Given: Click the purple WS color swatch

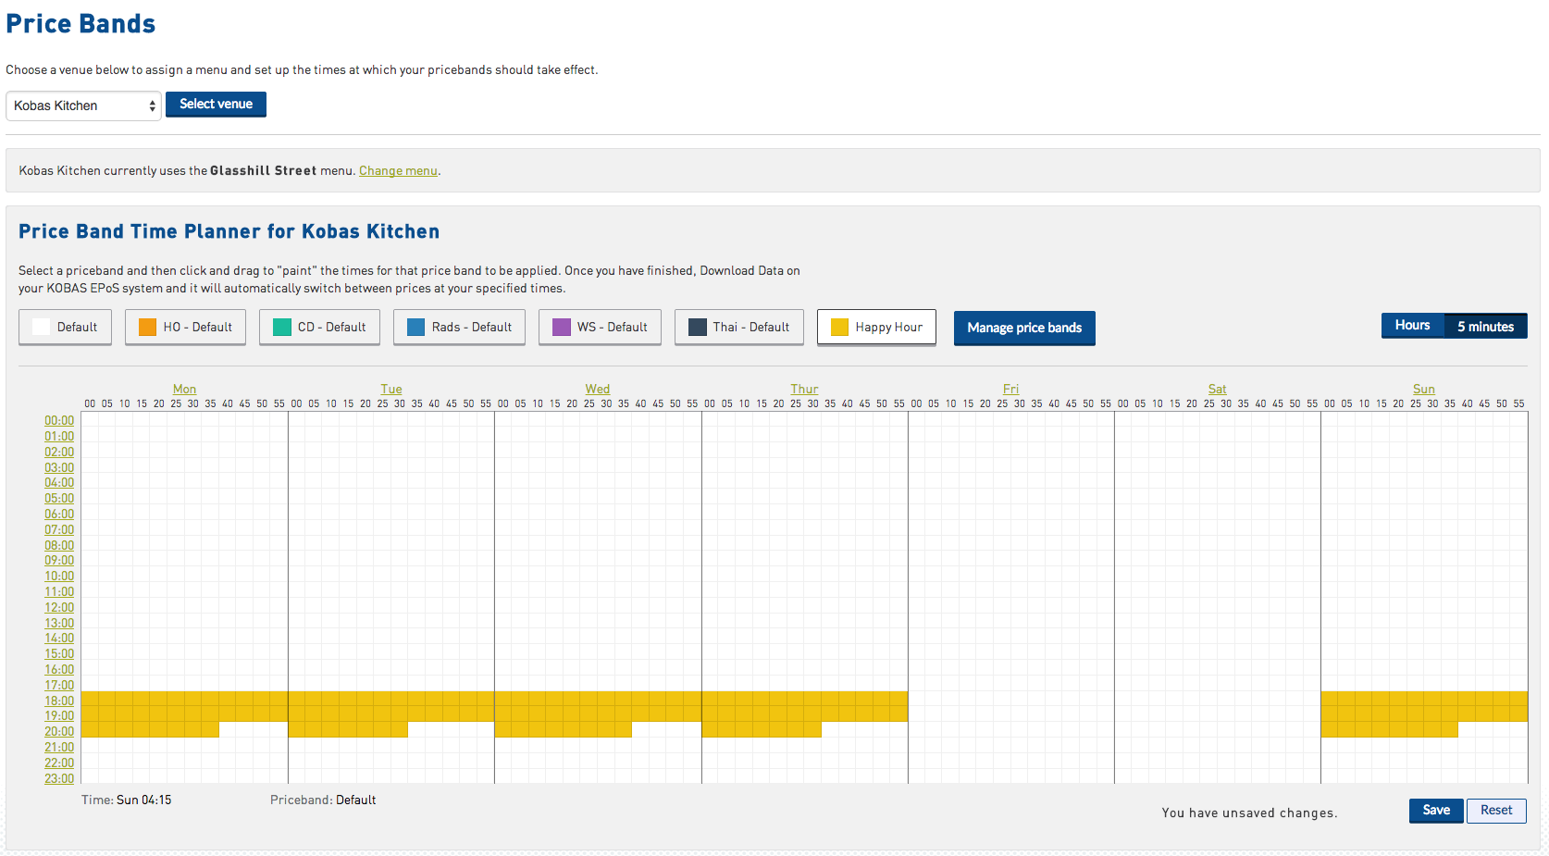Looking at the screenshot, I should [x=562, y=327].
